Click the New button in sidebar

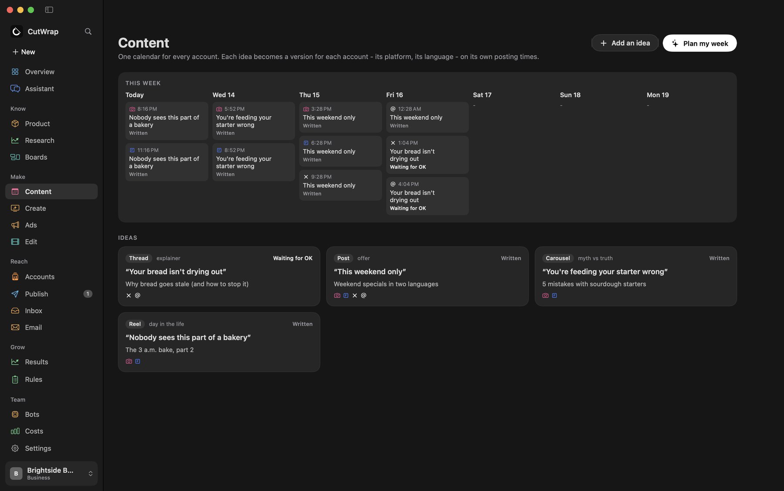[x=24, y=52]
